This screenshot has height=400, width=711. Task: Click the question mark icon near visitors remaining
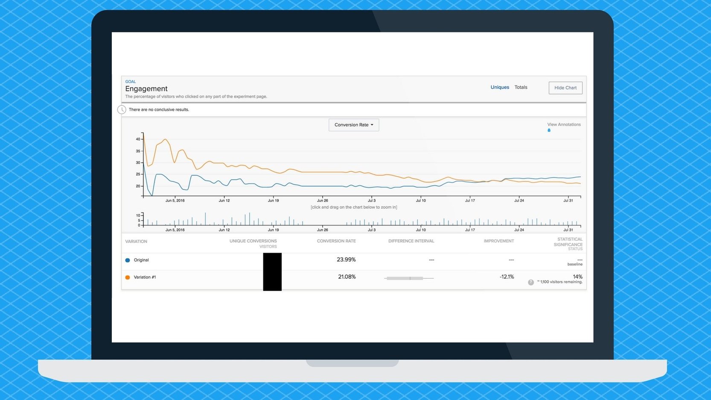[530, 282]
